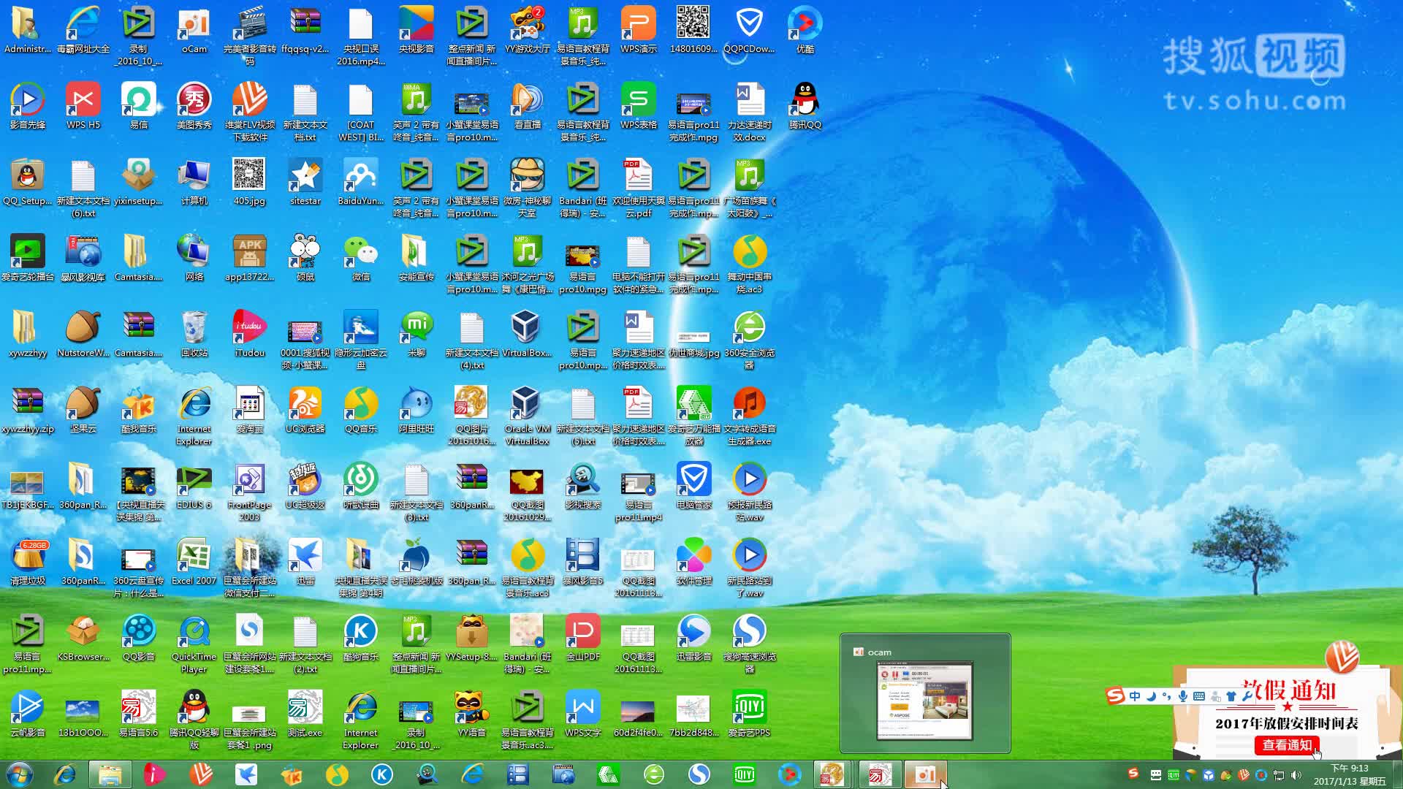Click the taskbar clock showing 9:13
This screenshot has width=1403, height=789.
[x=1349, y=774]
